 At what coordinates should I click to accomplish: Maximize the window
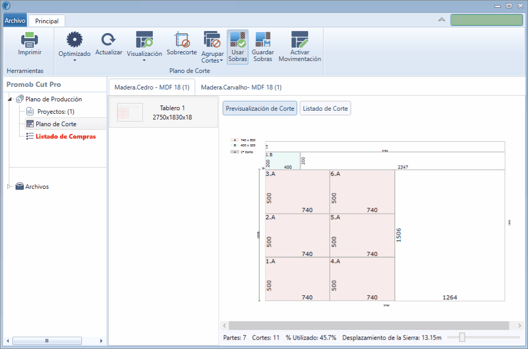509,6
